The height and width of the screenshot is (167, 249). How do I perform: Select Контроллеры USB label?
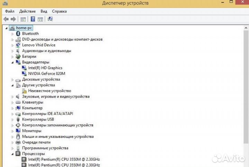[38, 120]
